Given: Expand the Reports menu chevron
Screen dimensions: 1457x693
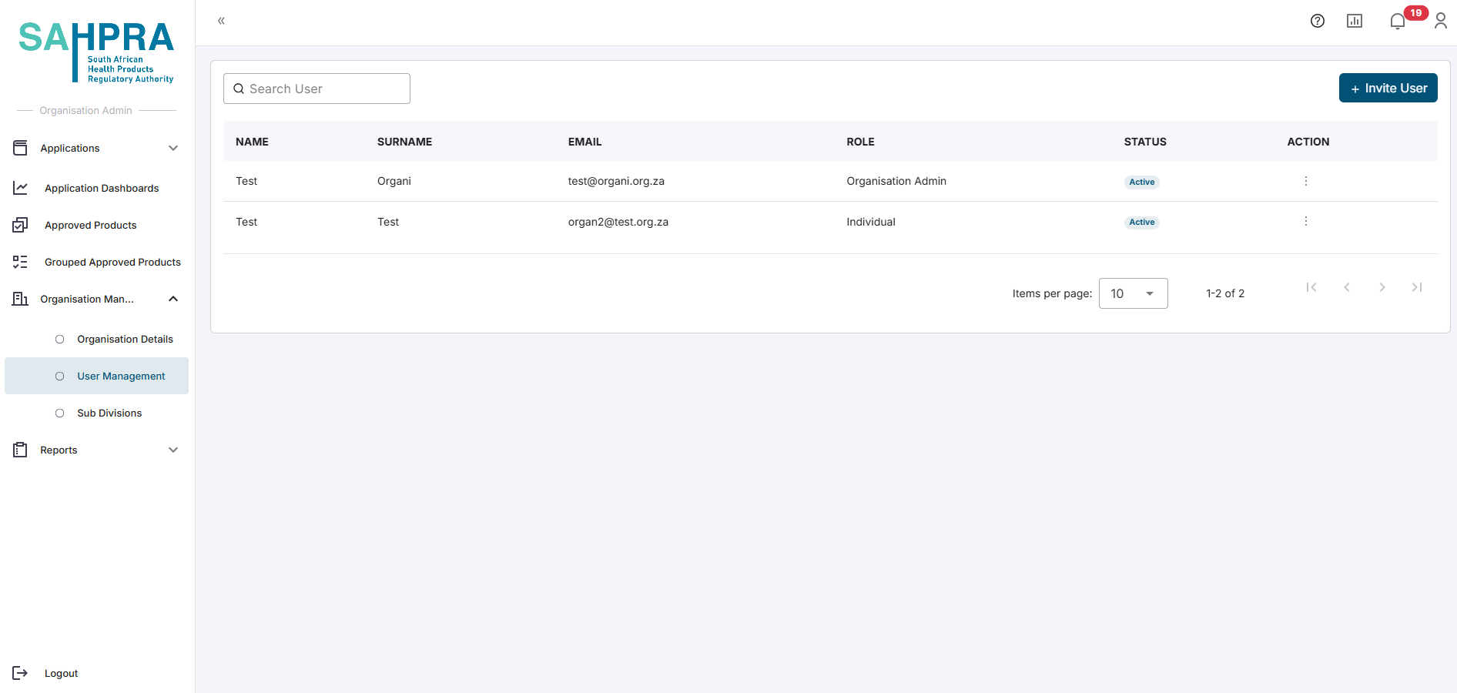Looking at the screenshot, I should [x=173, y=450].
